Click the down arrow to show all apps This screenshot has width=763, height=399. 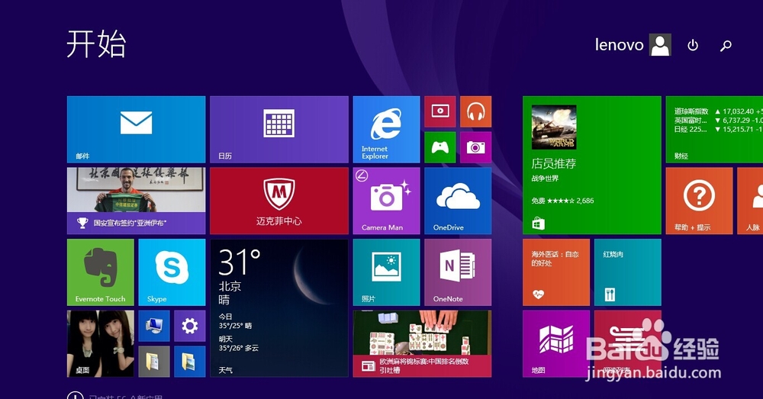pyautogui.click(x=75, y=396)
